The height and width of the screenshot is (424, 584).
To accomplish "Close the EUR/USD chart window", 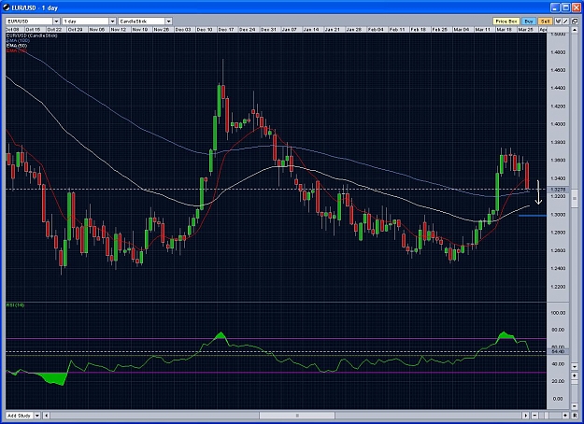I will [x=577, y=7].
